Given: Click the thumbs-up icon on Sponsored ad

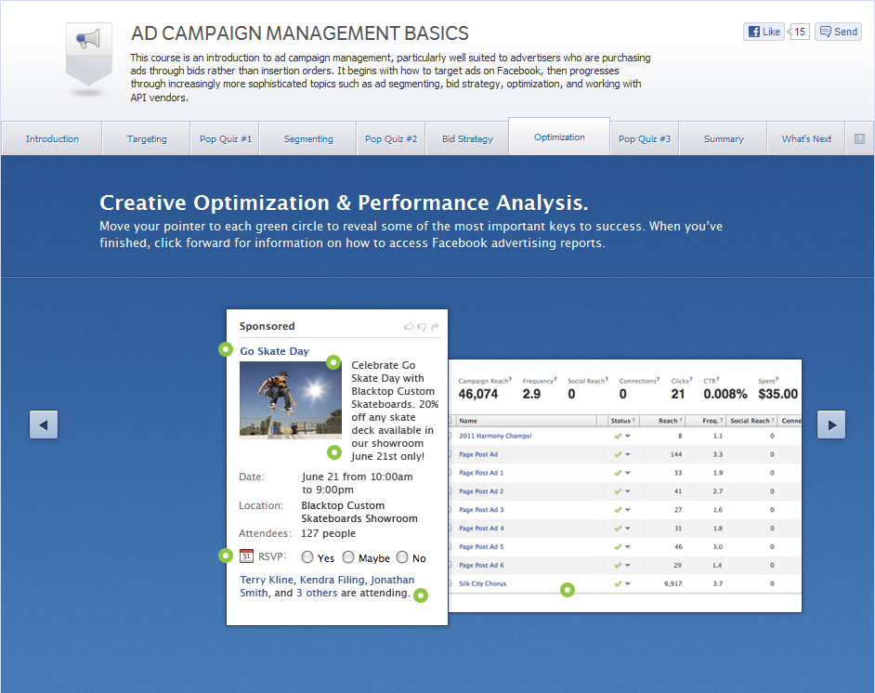Looking at the screenshot, I should click(409, 326).
